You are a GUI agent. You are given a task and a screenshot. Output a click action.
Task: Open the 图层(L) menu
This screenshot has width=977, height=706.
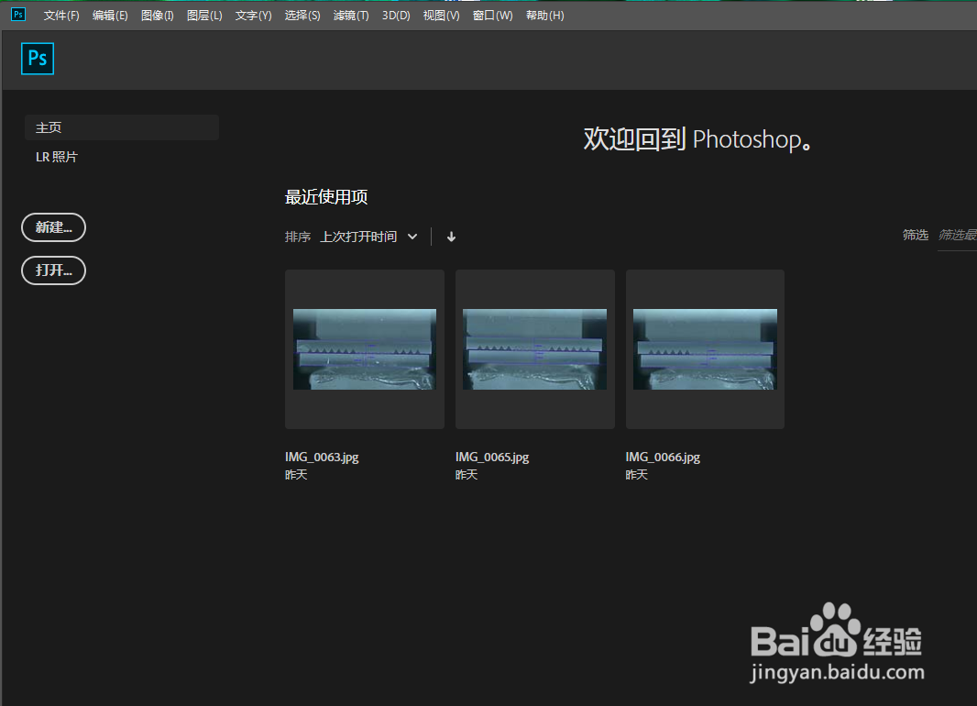point(204,16)
